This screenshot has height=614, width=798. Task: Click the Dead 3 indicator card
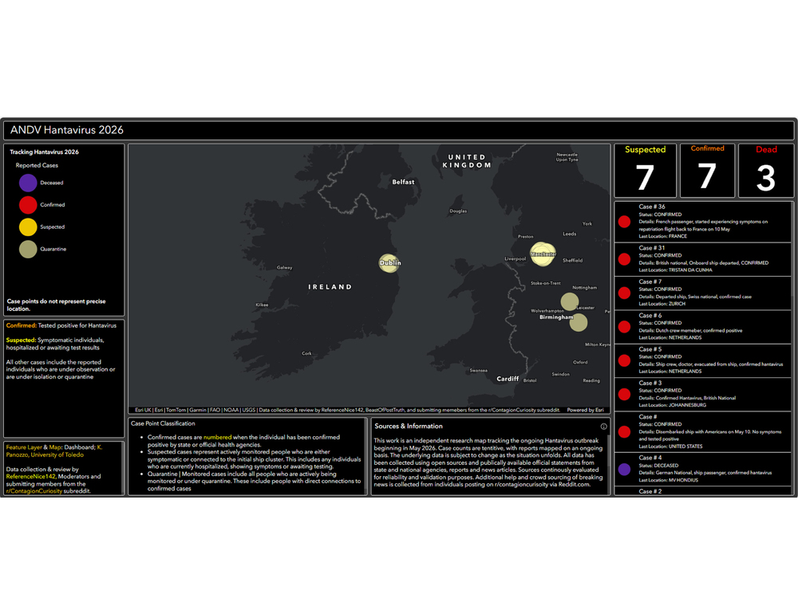click(766, 171)
